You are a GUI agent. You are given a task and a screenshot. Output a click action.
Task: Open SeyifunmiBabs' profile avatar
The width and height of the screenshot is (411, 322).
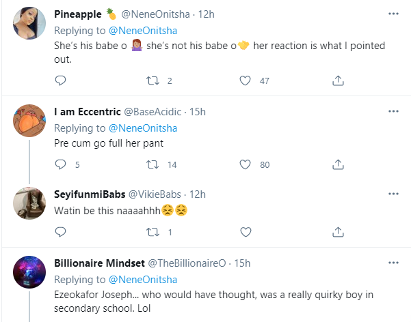[29, 205]
